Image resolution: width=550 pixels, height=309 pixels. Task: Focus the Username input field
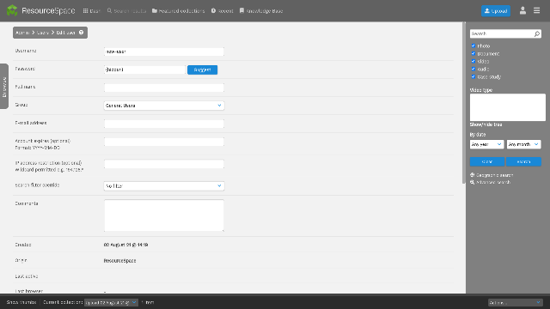tap(164, 51)
